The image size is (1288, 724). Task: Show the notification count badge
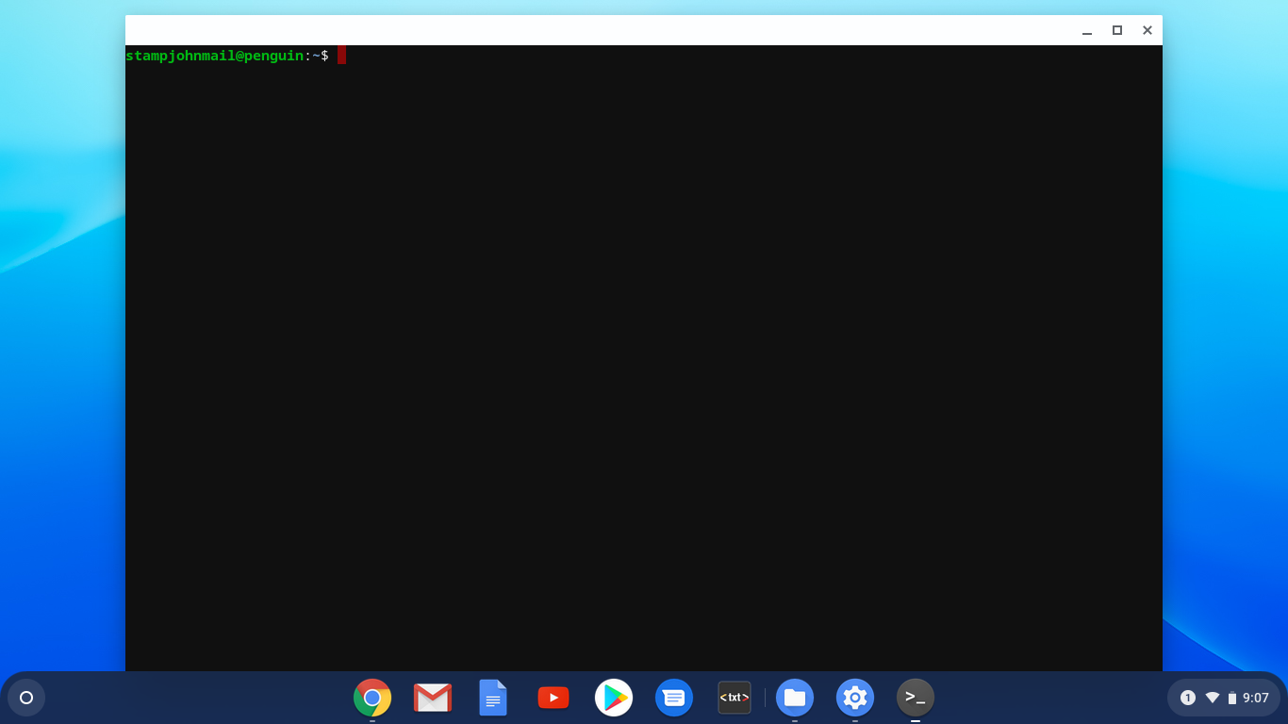1188,698
